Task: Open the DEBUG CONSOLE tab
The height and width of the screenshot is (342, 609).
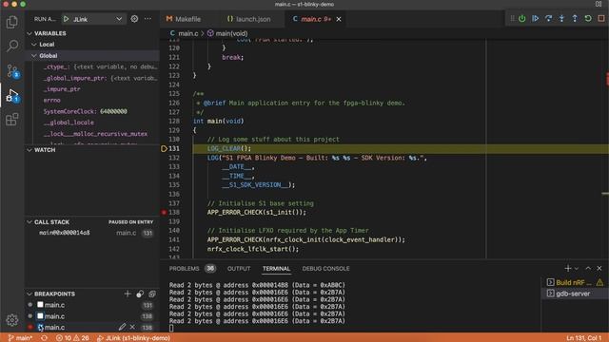Action: [x=325, y=268]
